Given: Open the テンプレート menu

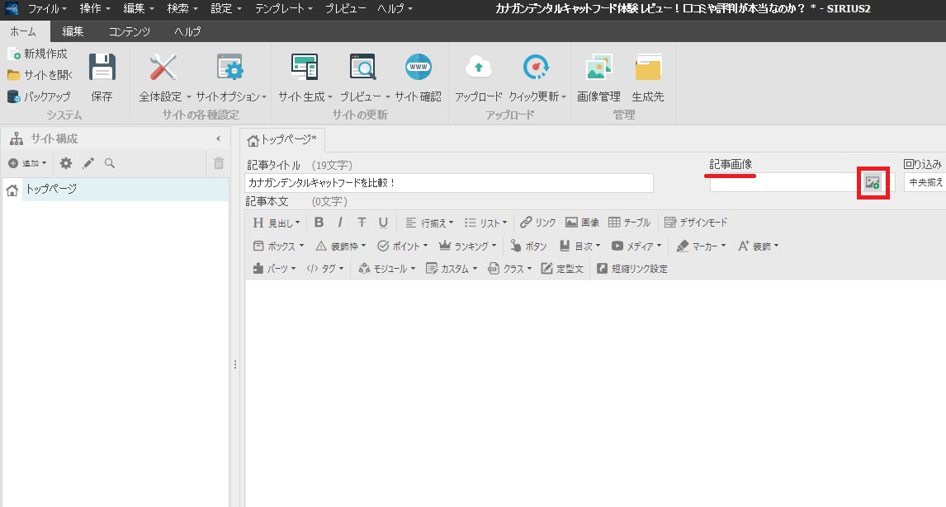Looking at the screenshot, I should (284, 9).
